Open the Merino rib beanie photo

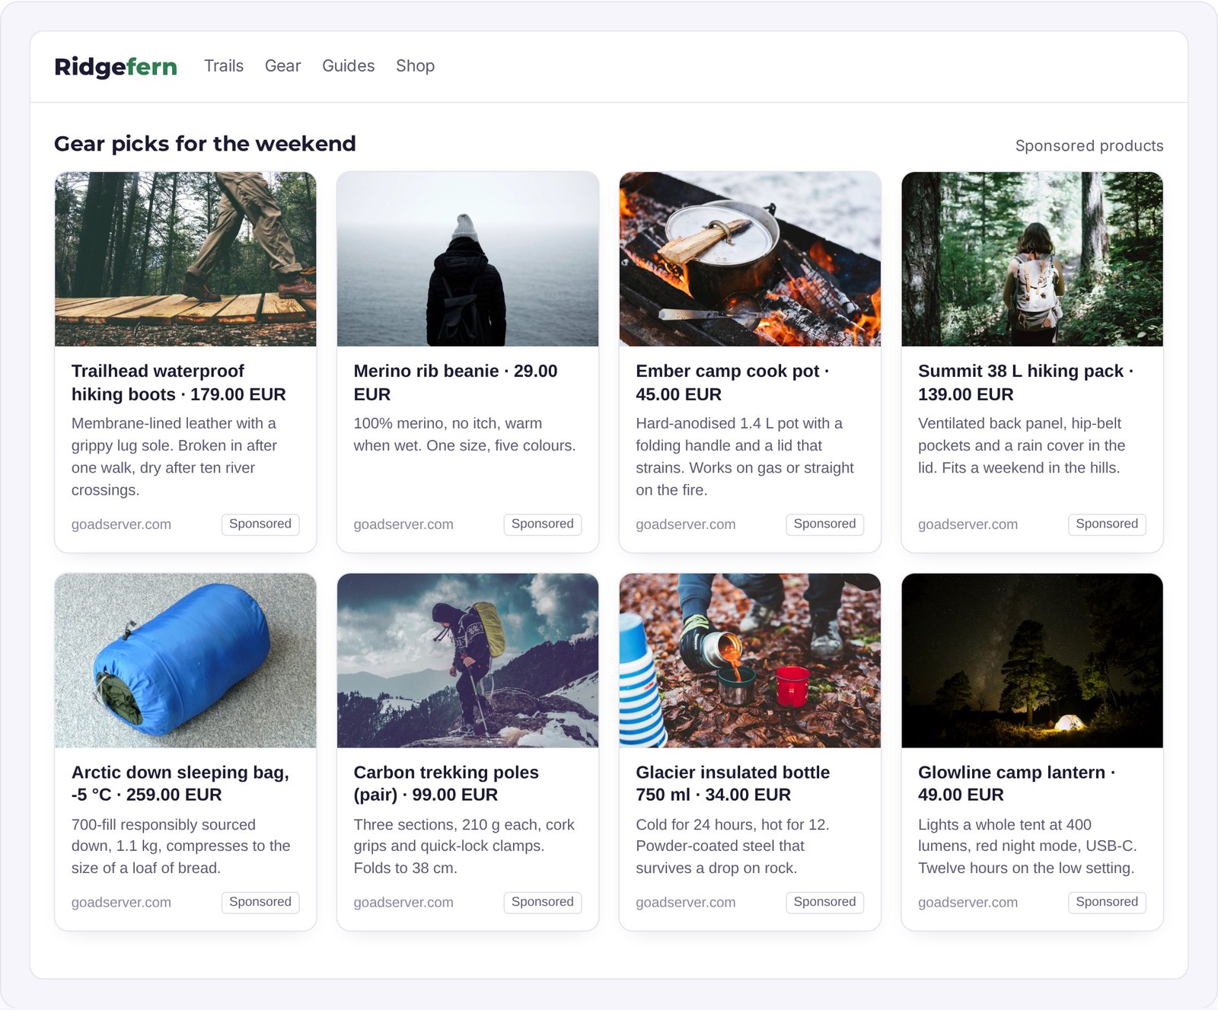[x=468, y=259]
